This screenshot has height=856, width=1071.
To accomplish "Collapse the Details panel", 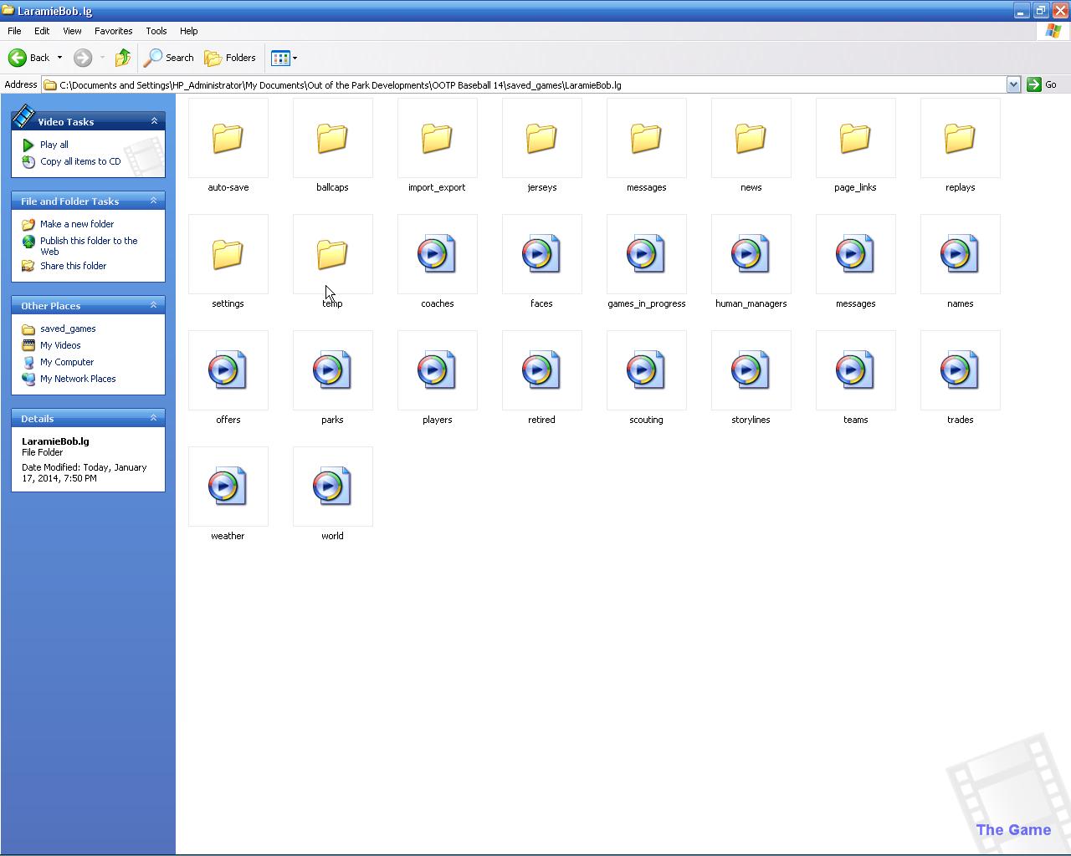I will [154, 418].
